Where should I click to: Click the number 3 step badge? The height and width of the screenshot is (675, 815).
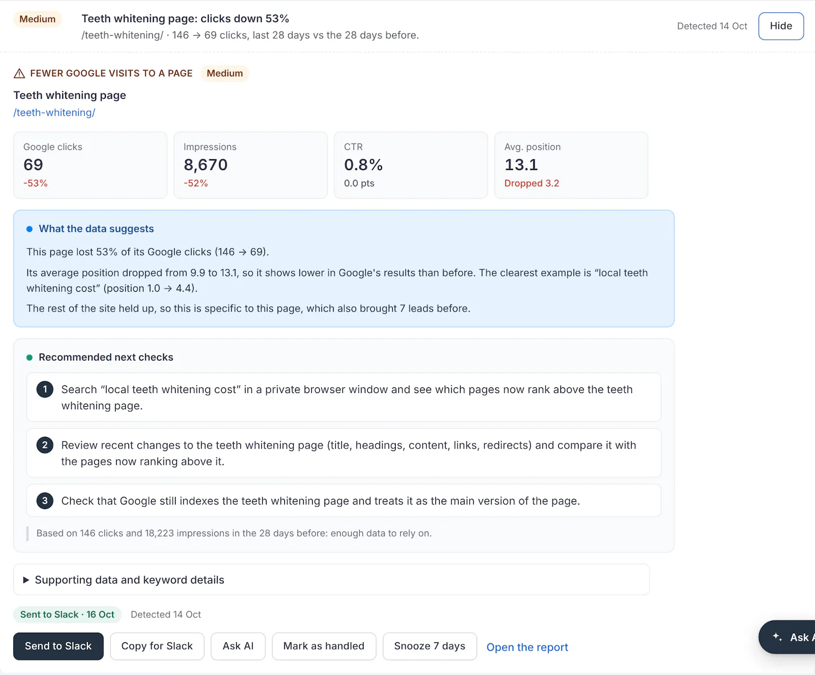45,501
